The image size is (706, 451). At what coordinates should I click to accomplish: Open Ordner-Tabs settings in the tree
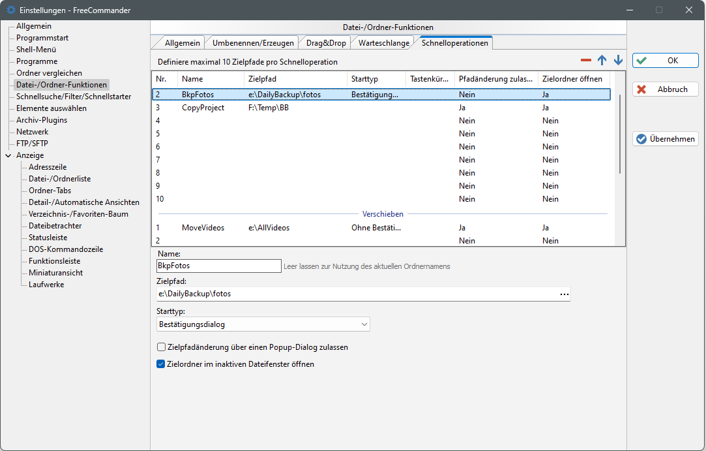pyautogui.click(x=50, y=191)
